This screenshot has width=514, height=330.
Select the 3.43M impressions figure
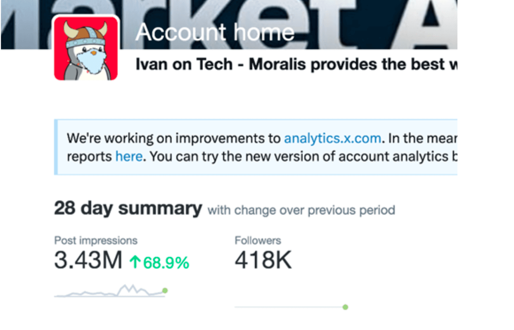pyautogui.click(x=88, y=261)
